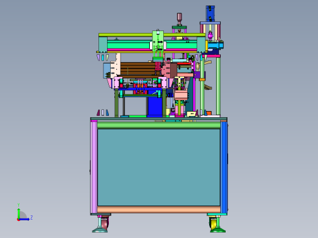The height and width of the screenshot is (238, 318).
Task: Select the peach bottom rail of the cabinet
Action: (158, 209)
